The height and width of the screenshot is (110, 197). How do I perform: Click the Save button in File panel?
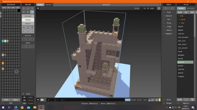click(x=180, y=12)
